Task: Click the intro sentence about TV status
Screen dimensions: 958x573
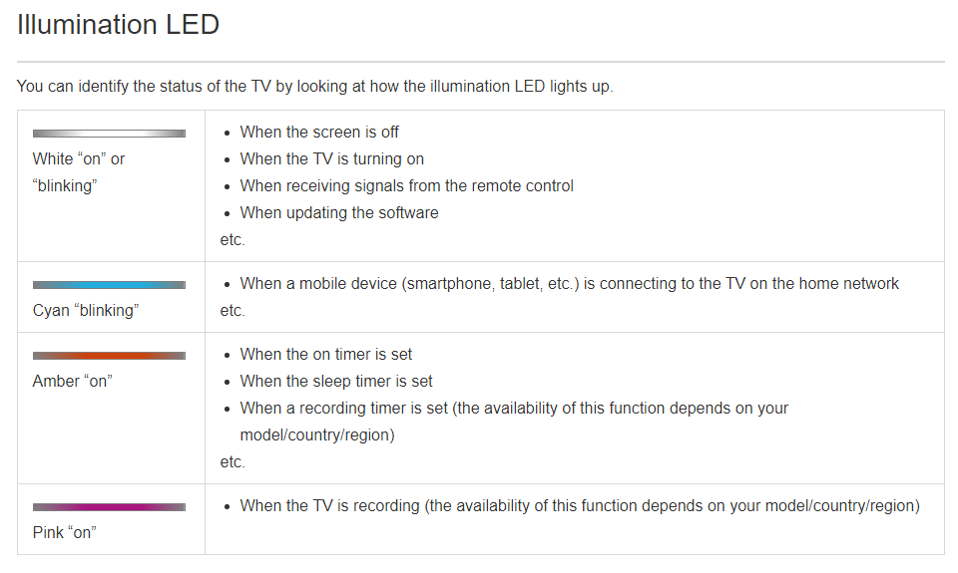Action: pos(314,86)
